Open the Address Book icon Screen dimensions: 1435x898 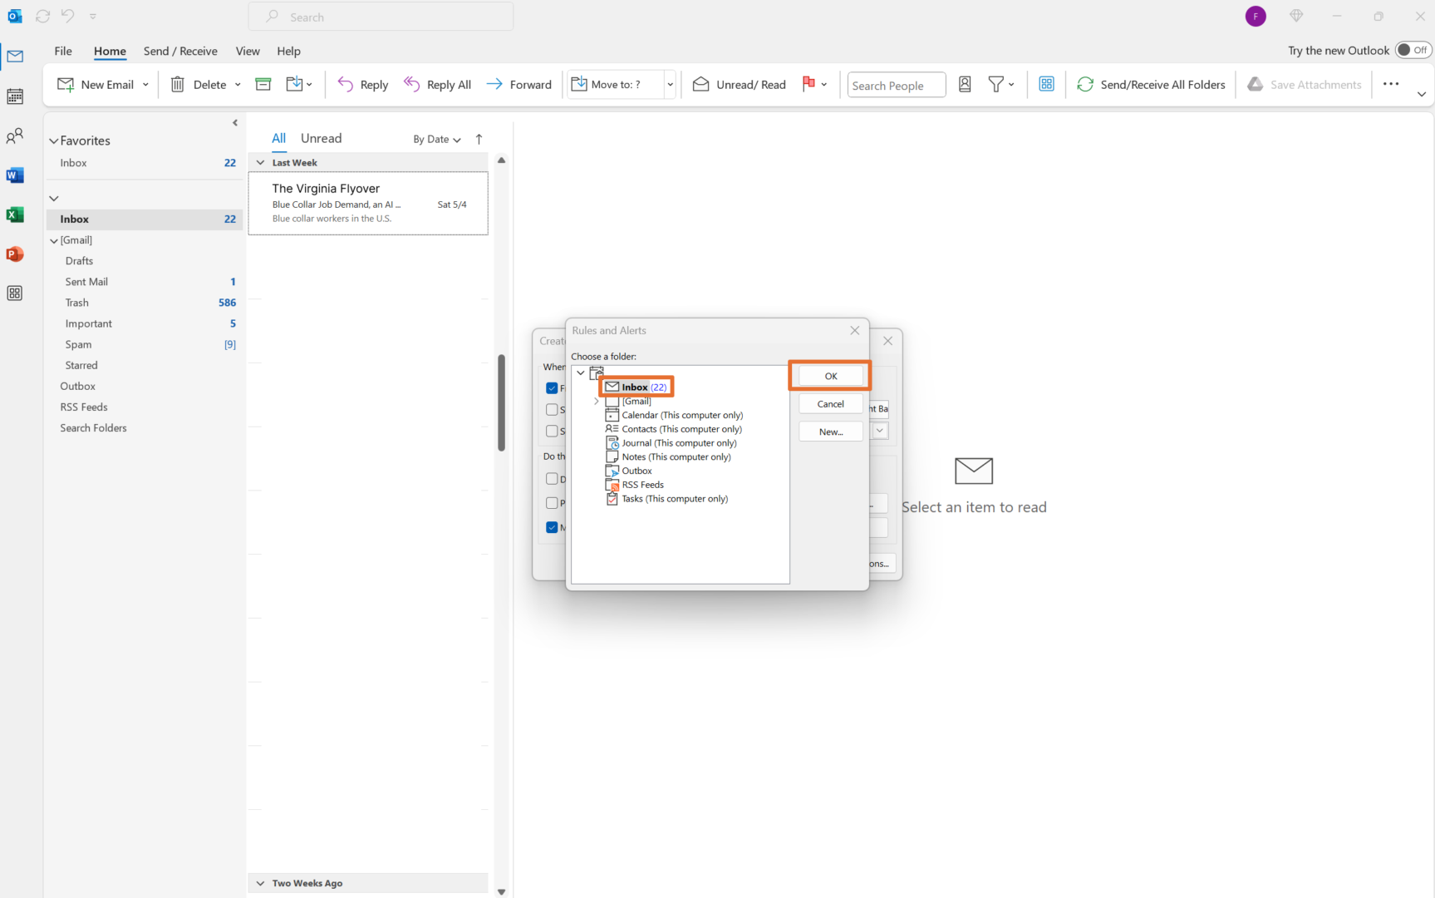coord(965,84)
